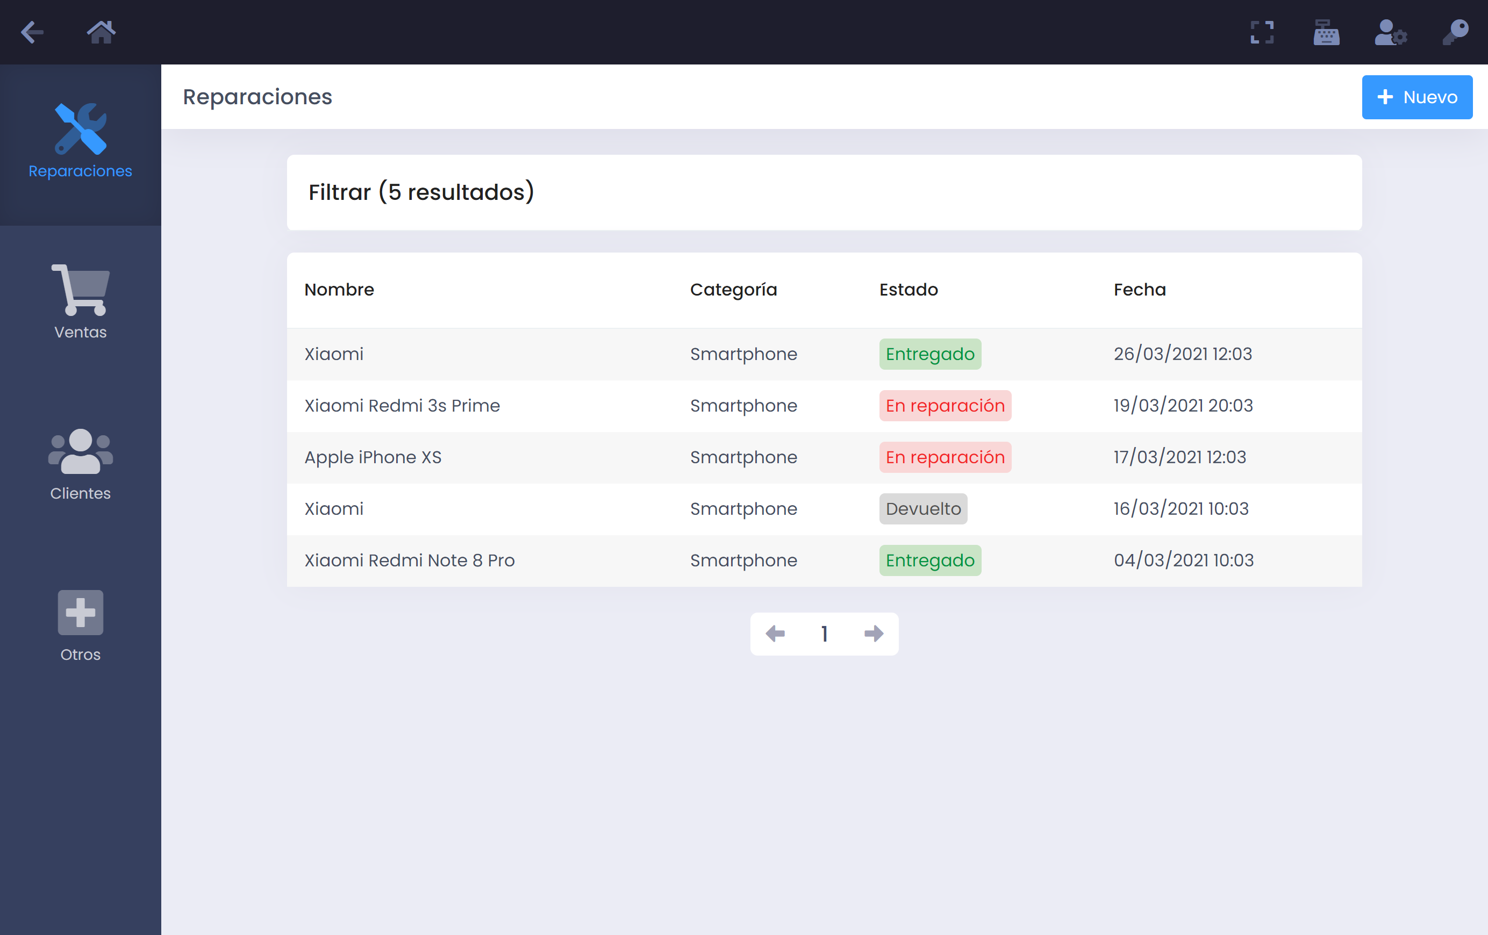The image size is (1488, 935).
Task: Open Ventas via the shopping cart icon
Action: pos(80,289)
